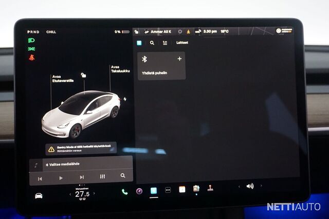The width and height of the screenshot is (329, 219).
Task: Tap the red seatbelt warning icon
Action: 32,57
